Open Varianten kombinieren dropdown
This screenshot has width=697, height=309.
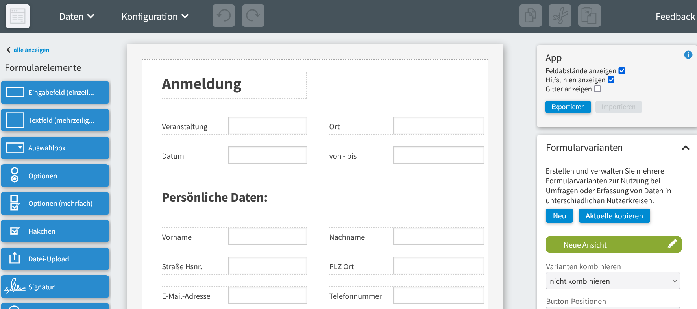click(x=613, y=281)
